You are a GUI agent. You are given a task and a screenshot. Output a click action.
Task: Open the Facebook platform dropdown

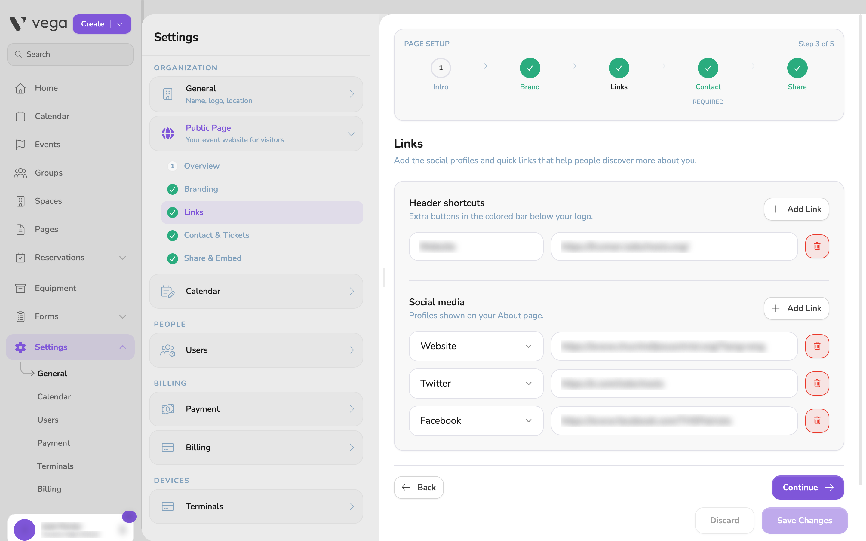pyautogui.click(x=476, y=420)
